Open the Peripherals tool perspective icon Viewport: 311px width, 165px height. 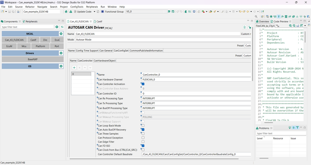(x=279, y=17)
